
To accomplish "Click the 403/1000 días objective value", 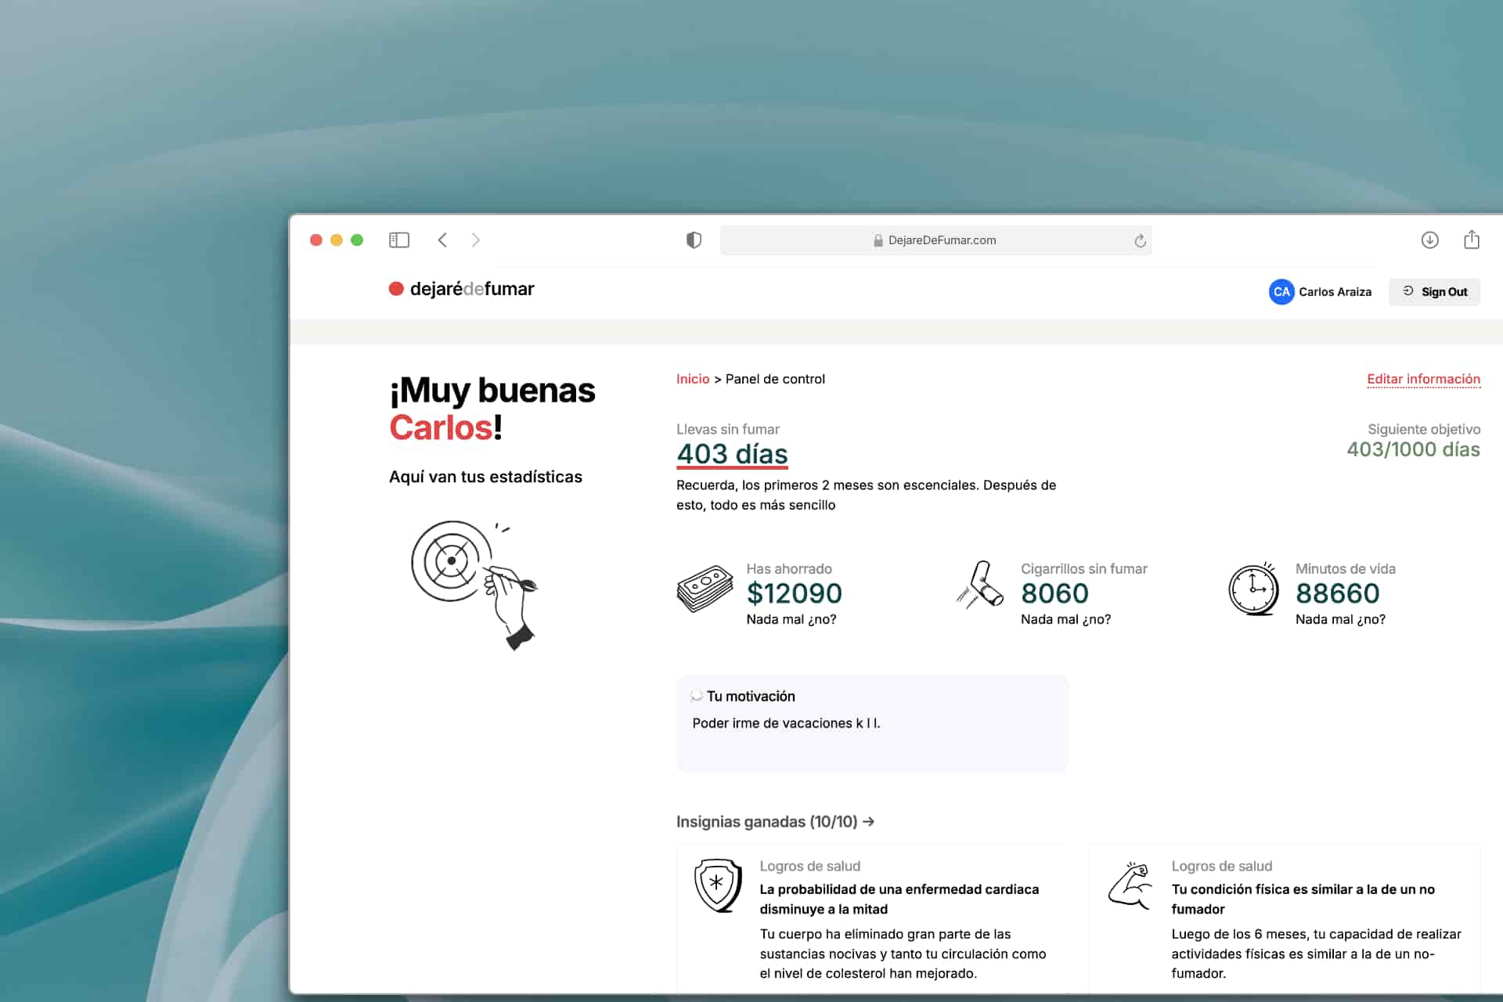I will 1413,449.
